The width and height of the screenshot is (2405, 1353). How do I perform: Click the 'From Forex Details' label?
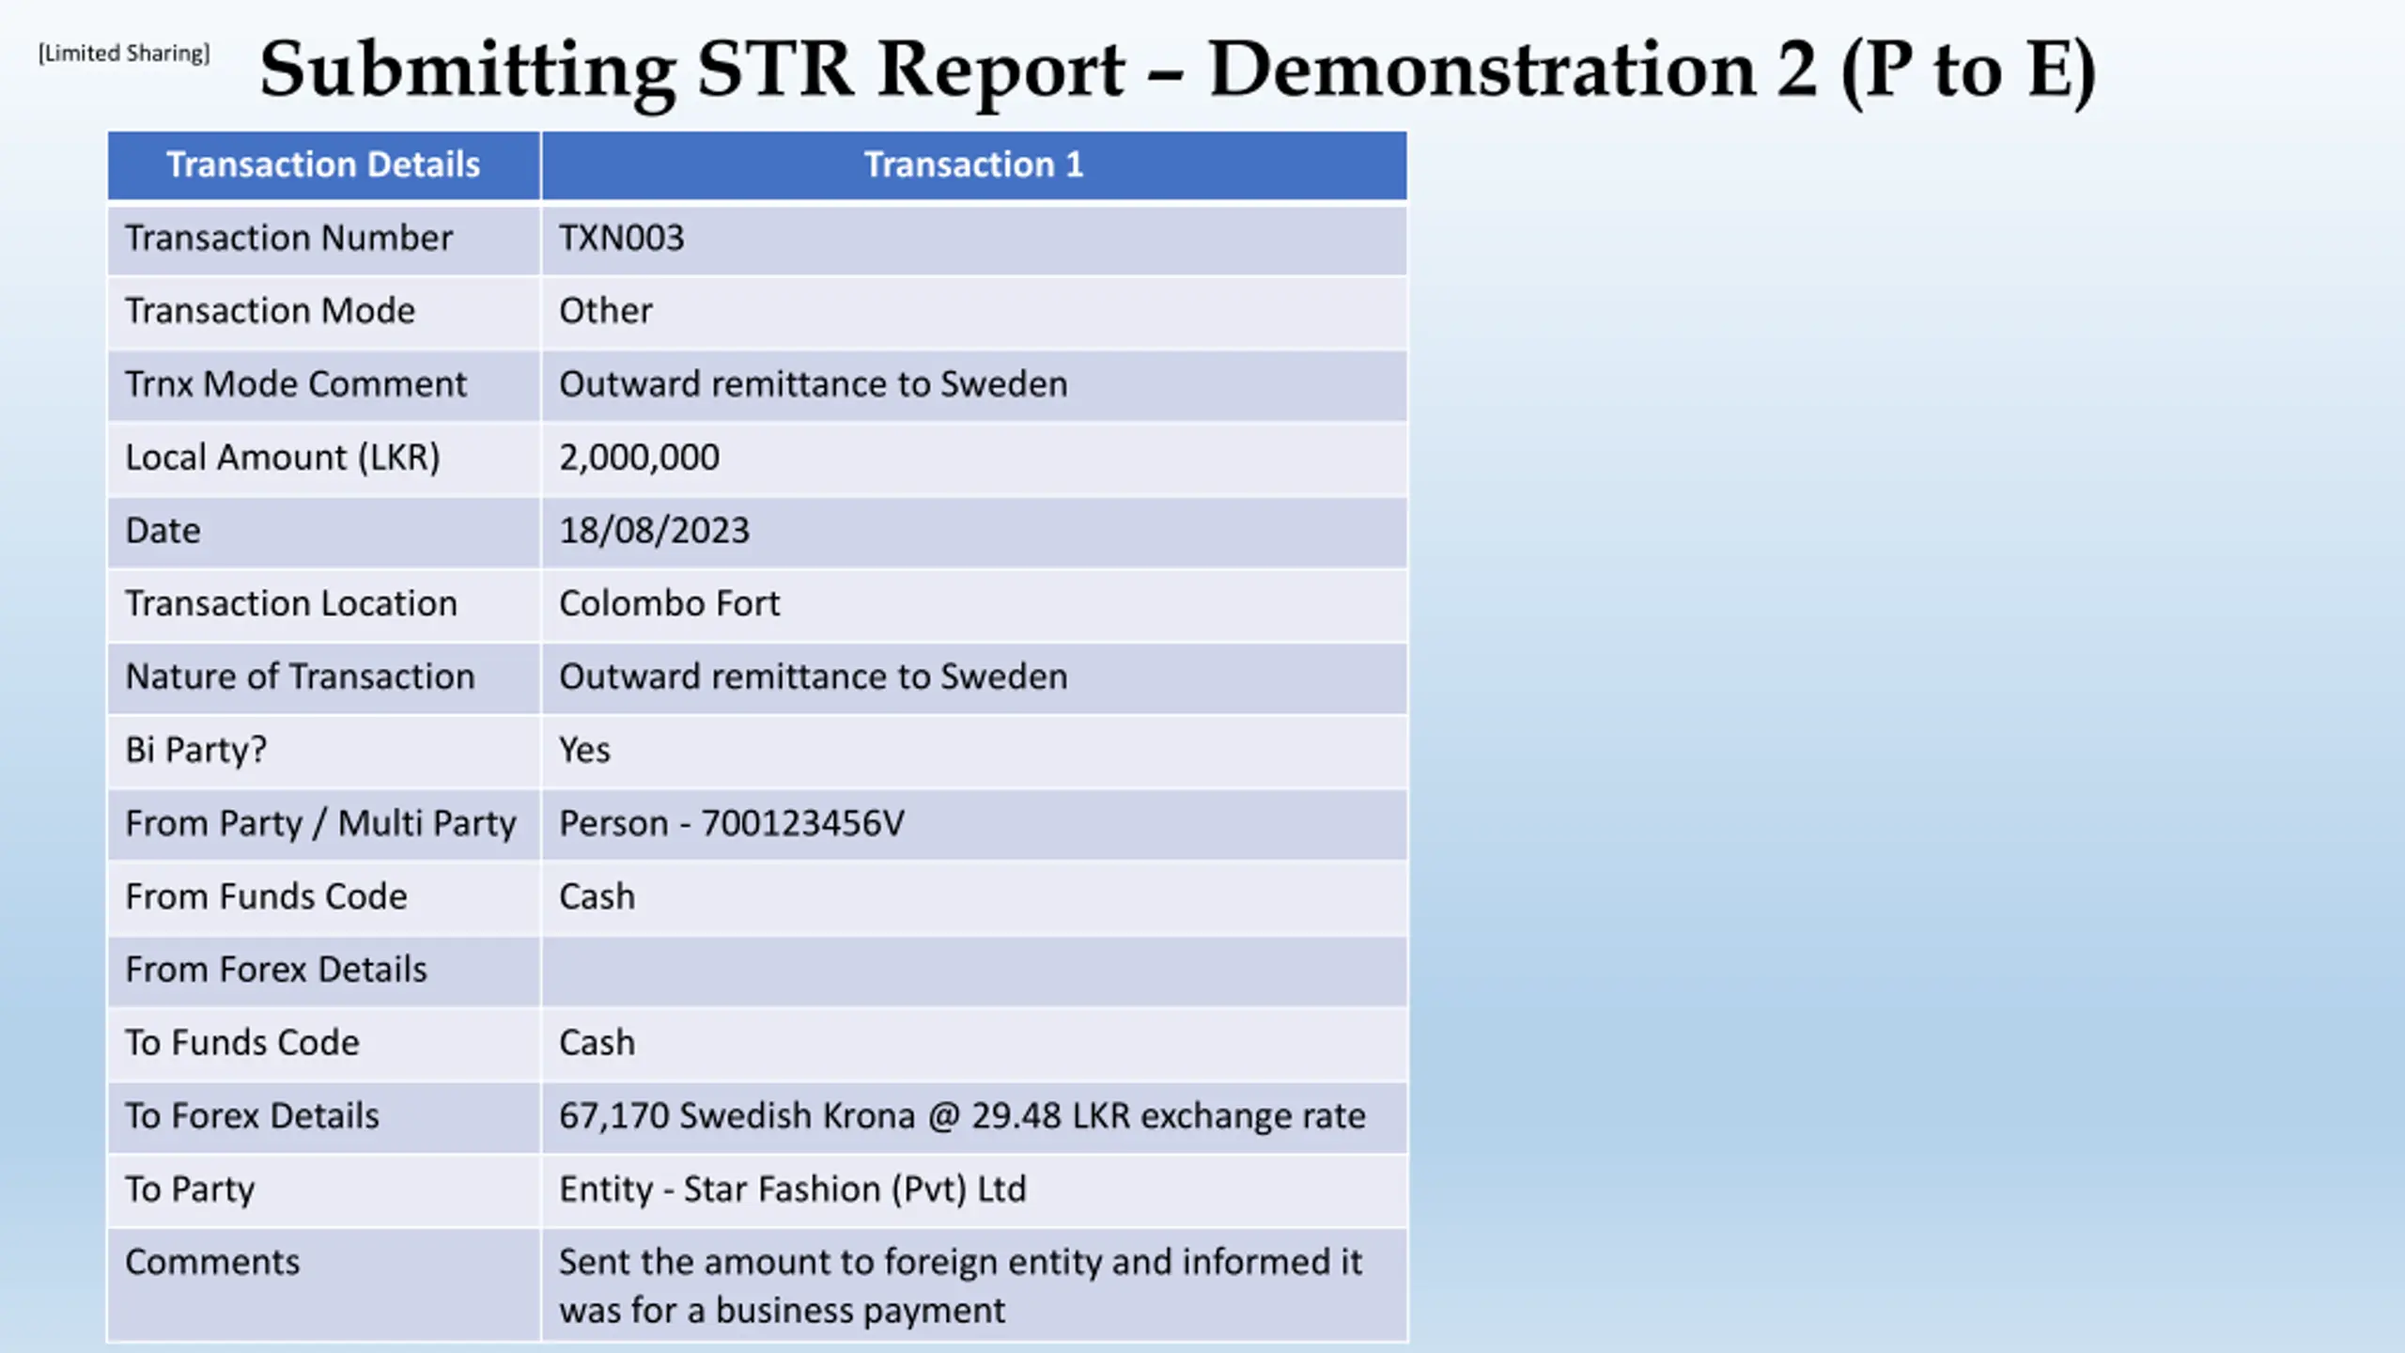click(276, 971)
